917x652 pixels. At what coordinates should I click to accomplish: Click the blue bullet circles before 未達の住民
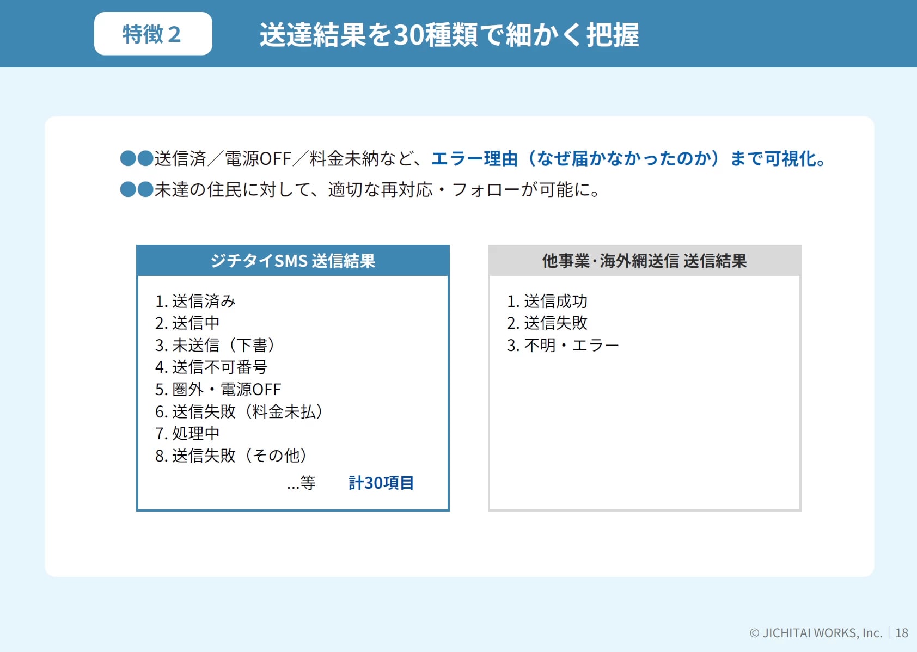(x=137, y=189)
